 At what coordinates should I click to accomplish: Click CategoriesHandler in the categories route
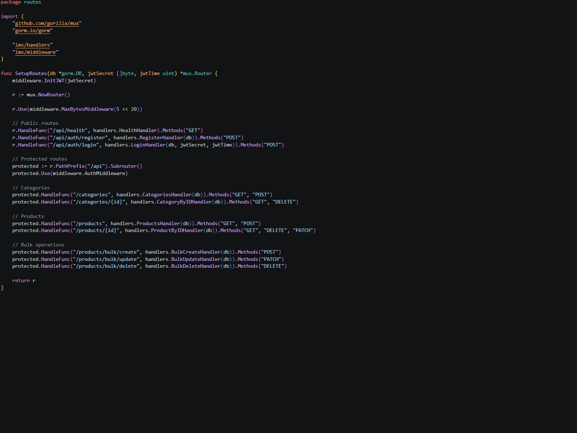pyautogui.click(x=167, y=194)
